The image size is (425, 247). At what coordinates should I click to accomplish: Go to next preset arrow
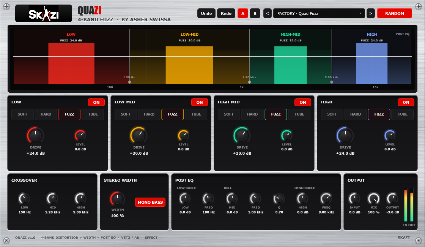370,13
